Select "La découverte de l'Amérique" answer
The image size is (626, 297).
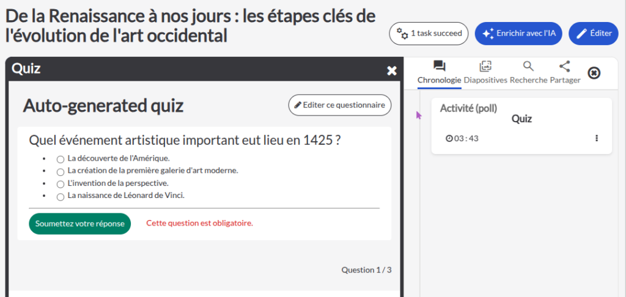coord(61,159)
